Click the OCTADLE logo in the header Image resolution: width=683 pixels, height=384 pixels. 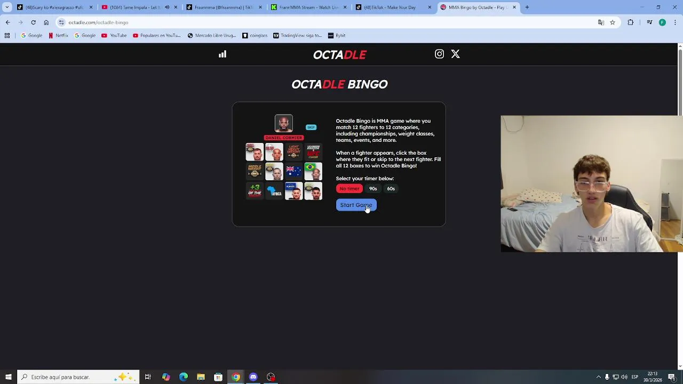tap(339, 54)
